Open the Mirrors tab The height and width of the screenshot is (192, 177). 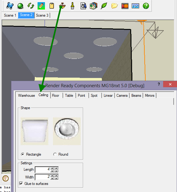pos(150,96)
